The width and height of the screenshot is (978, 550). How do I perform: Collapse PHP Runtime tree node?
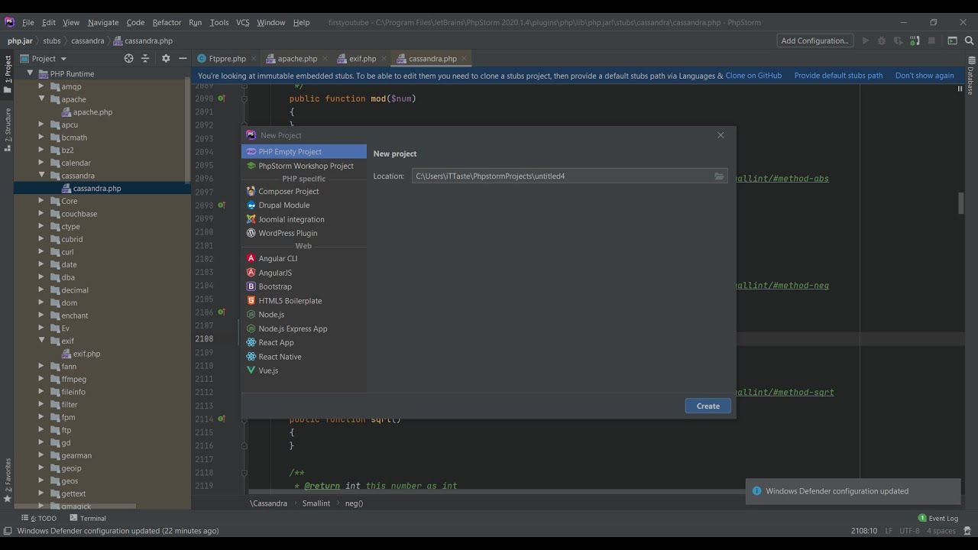tap(31, 73)
